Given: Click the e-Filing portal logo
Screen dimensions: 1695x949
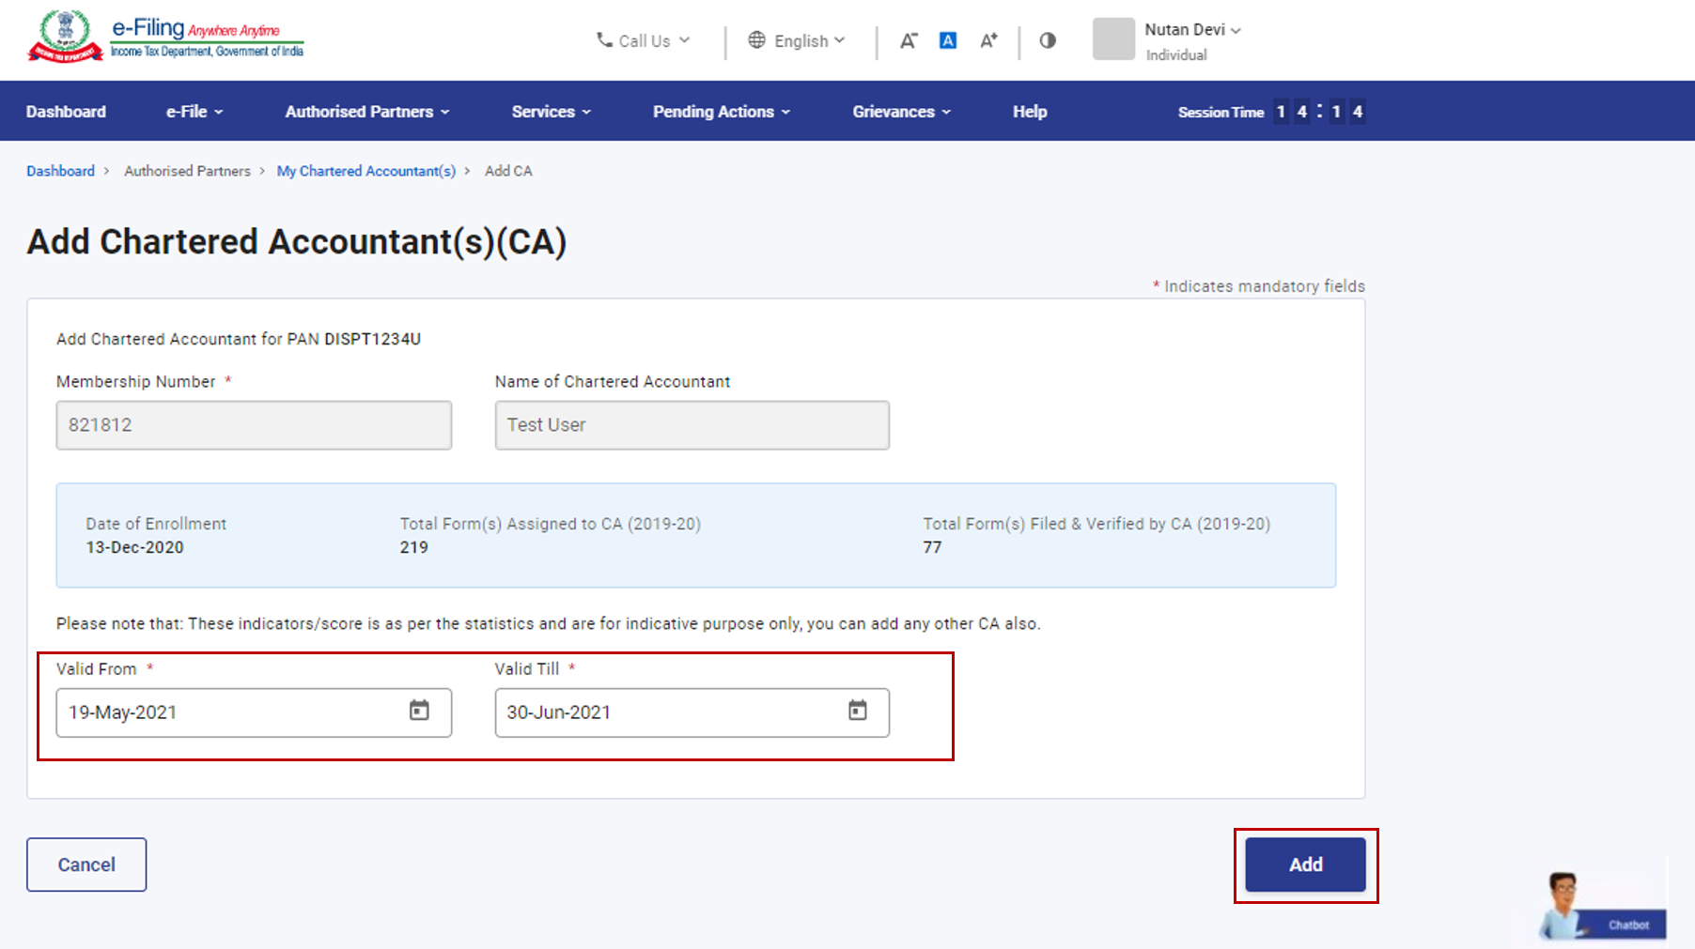Looking at the screenshot, I should coord(166,38).
